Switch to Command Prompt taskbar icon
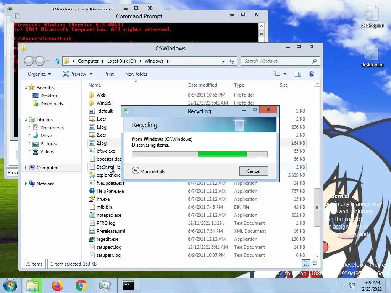Image resolution: width=391 pixels, height=293 pixels. 128,285
